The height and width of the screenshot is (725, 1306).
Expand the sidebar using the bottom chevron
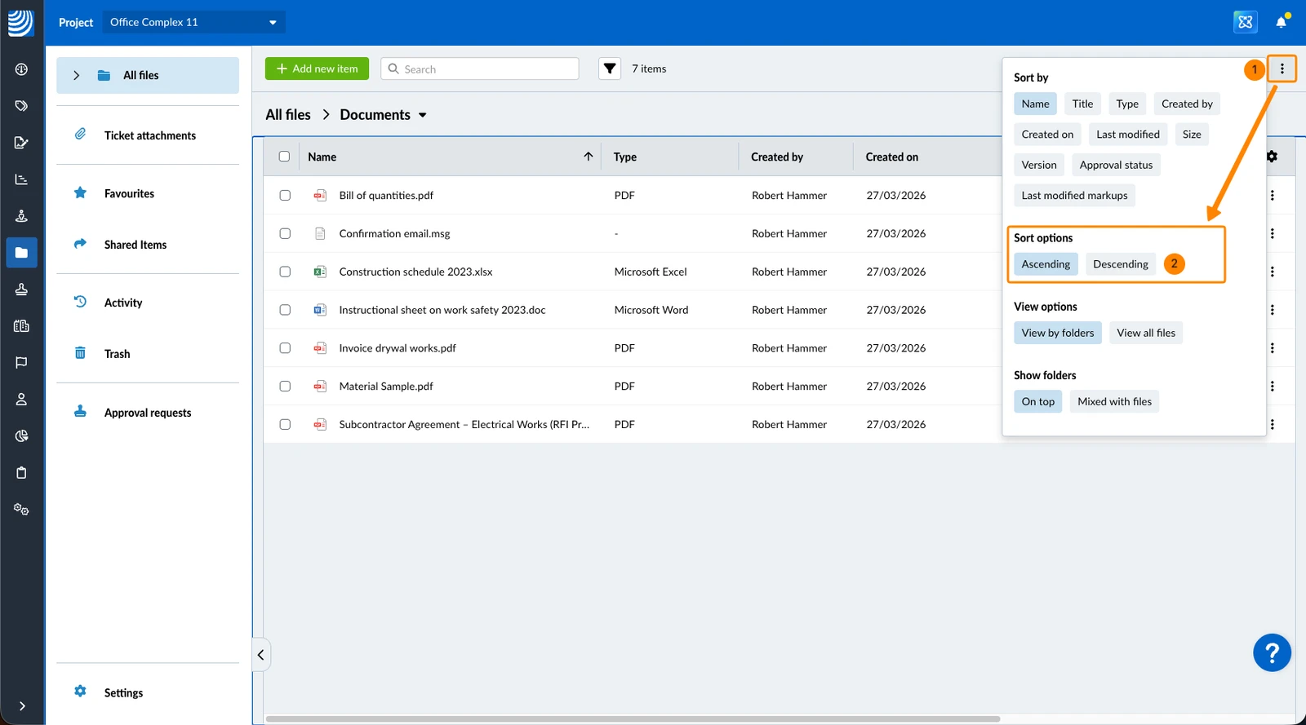point(22,706)
